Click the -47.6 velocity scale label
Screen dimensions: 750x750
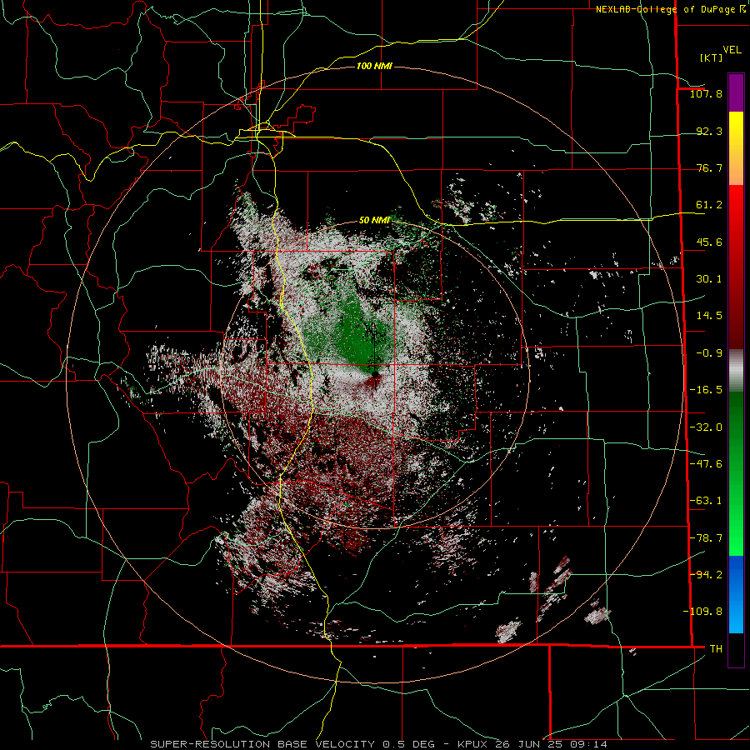click(706, 464)
